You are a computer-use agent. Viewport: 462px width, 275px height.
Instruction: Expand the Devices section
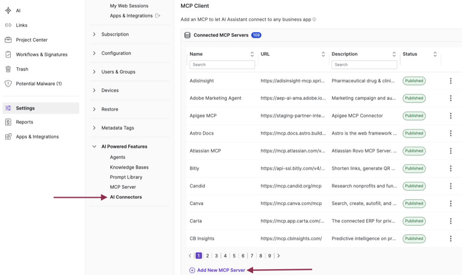[x=94, y=90]
